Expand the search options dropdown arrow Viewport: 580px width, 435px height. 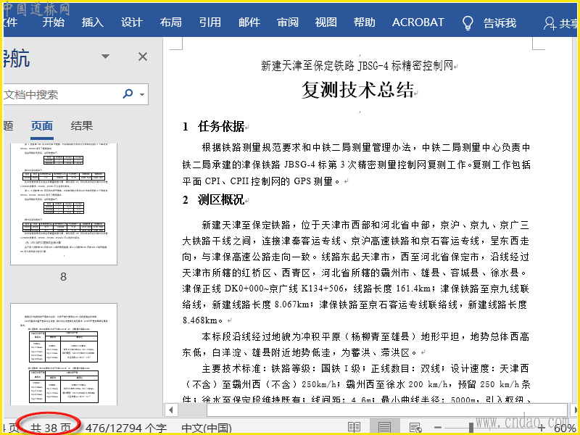tap(142, 95)
